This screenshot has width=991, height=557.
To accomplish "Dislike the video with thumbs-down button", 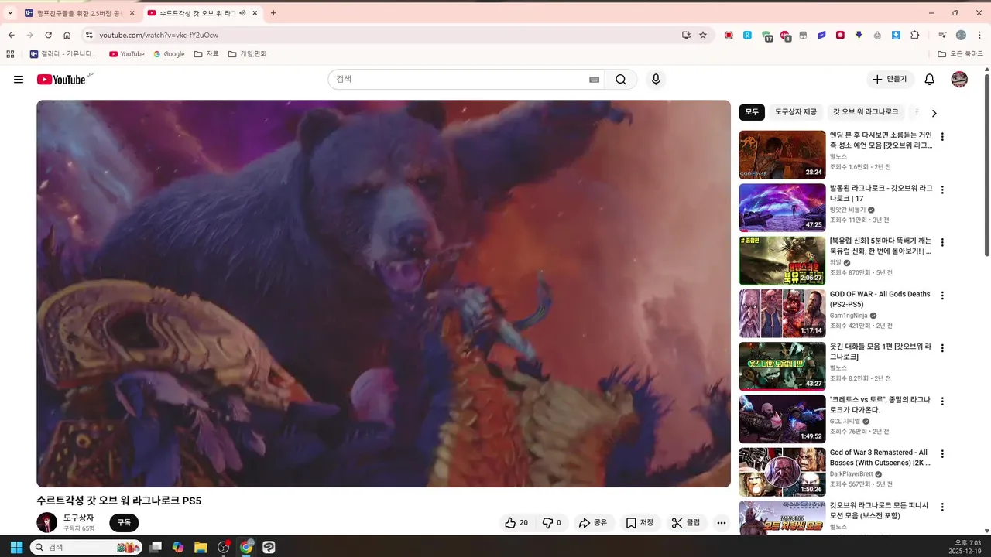I will (x=551, y=523).
